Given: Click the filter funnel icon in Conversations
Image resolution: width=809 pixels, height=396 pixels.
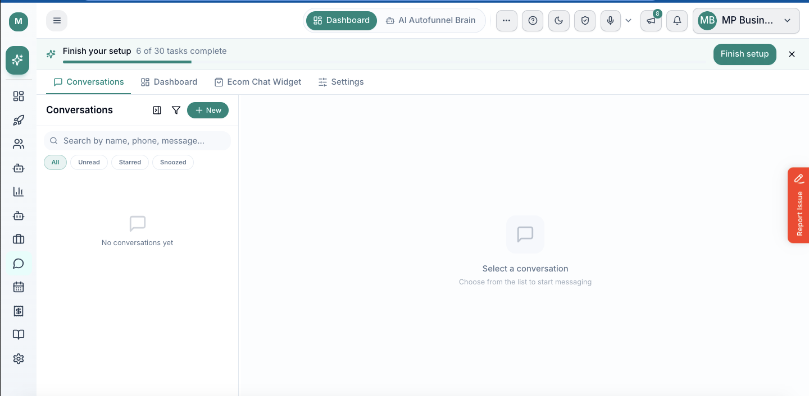Looking at the screenshot, I should pyautogui.click(x=176, y=110).
